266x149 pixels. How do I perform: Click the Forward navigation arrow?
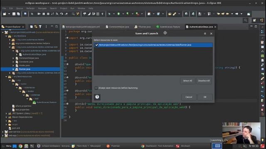236,14
